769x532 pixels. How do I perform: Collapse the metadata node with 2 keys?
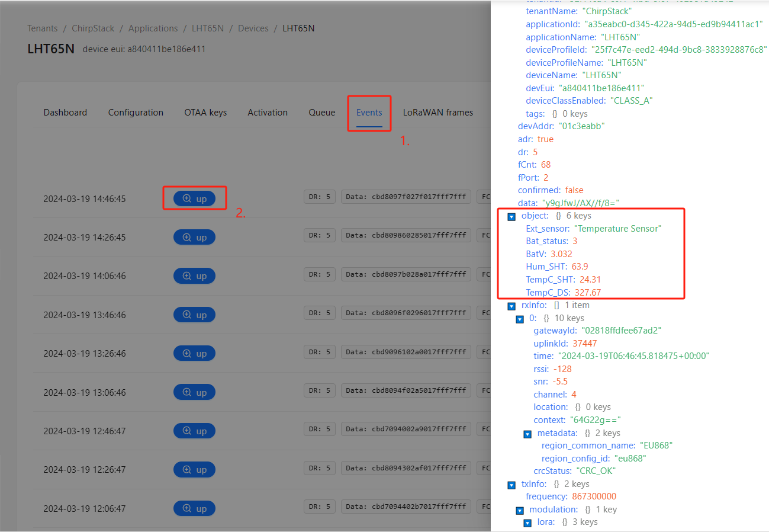pyautogui.click(x=527, y=434)
